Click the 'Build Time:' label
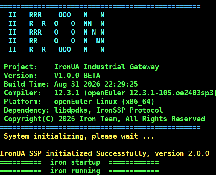 pos(27,84)
